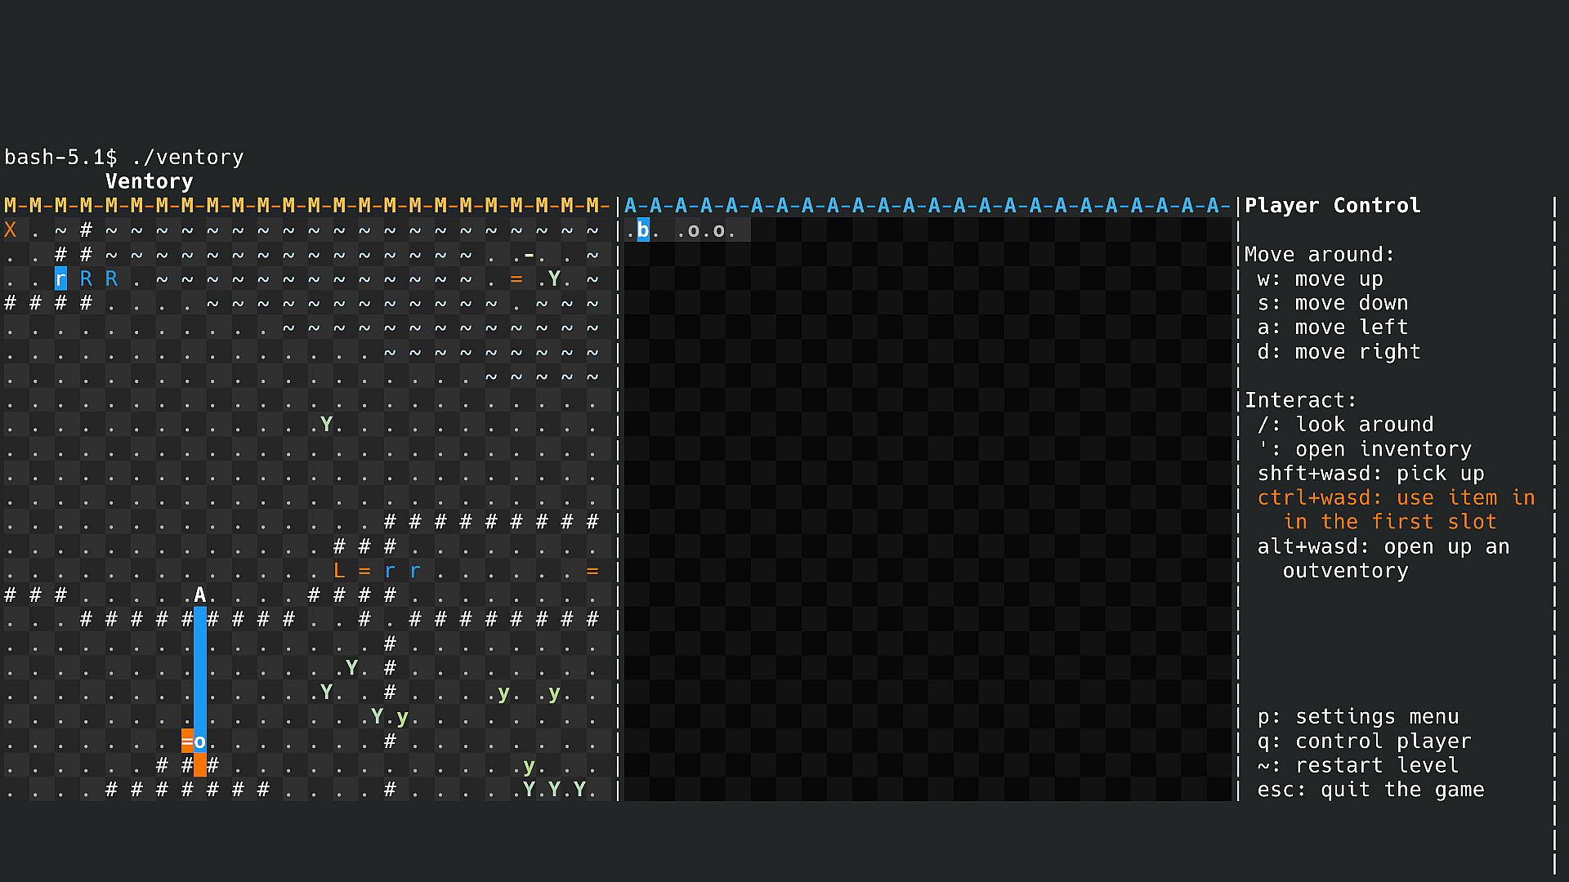1569x882 pixels.
Task: Click the orange 'ctrl+wasd: use item' line
Action: pos(1396,498)
